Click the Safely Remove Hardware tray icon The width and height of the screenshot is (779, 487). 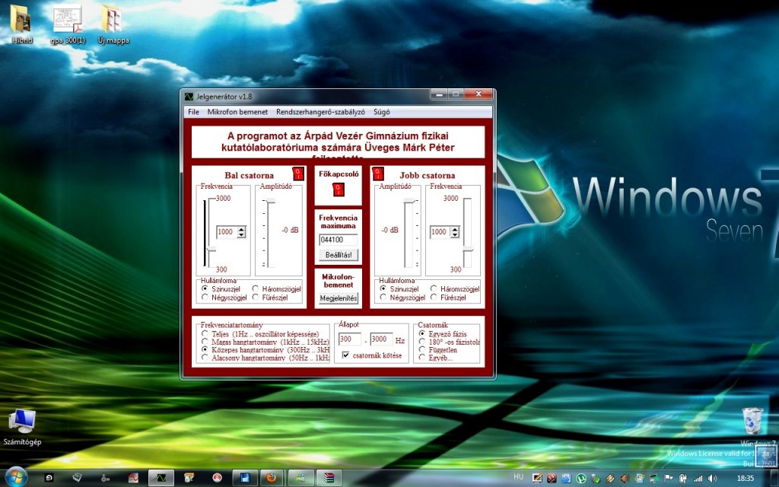coord(595,478)
